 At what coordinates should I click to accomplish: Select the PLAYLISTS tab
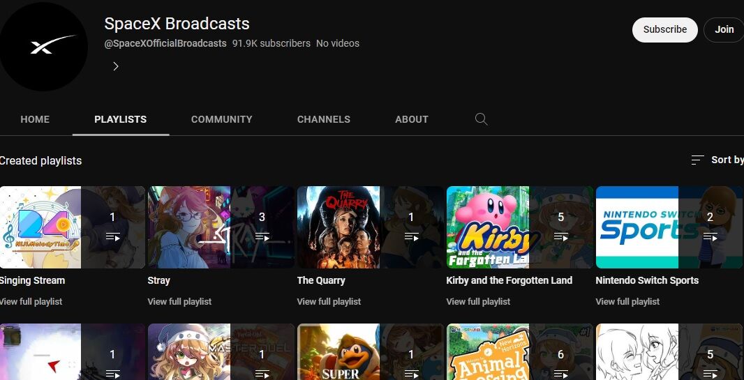point(121,119)
